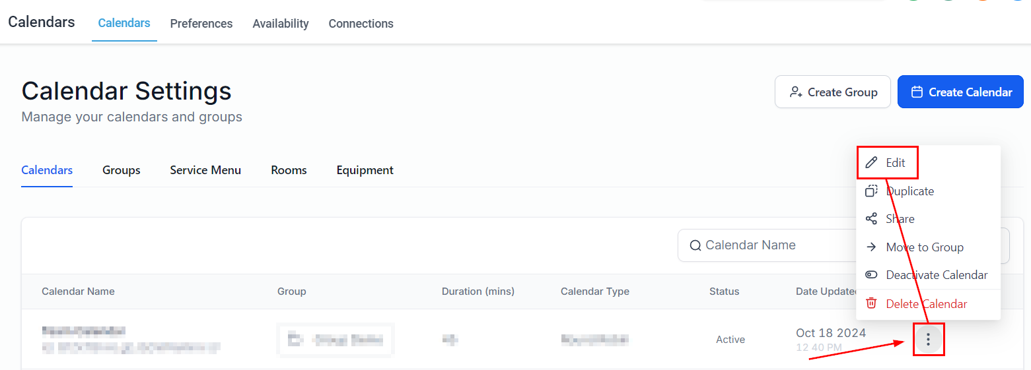
Task: Click the Share nodes icon
Action: click(872, 219)
